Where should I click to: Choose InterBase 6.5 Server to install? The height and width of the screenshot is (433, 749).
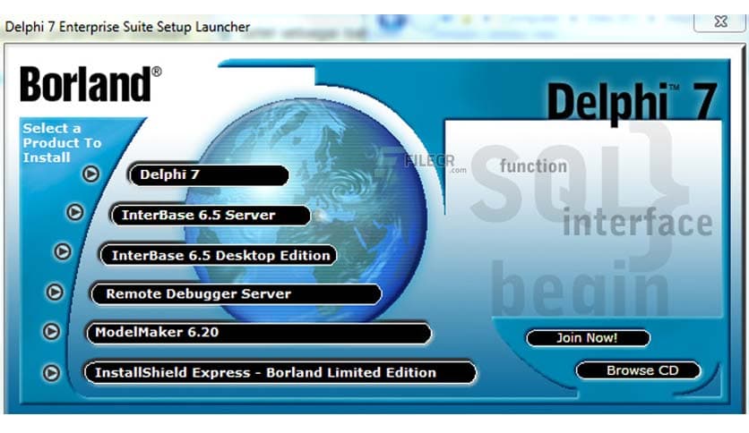tap(211, 215)
